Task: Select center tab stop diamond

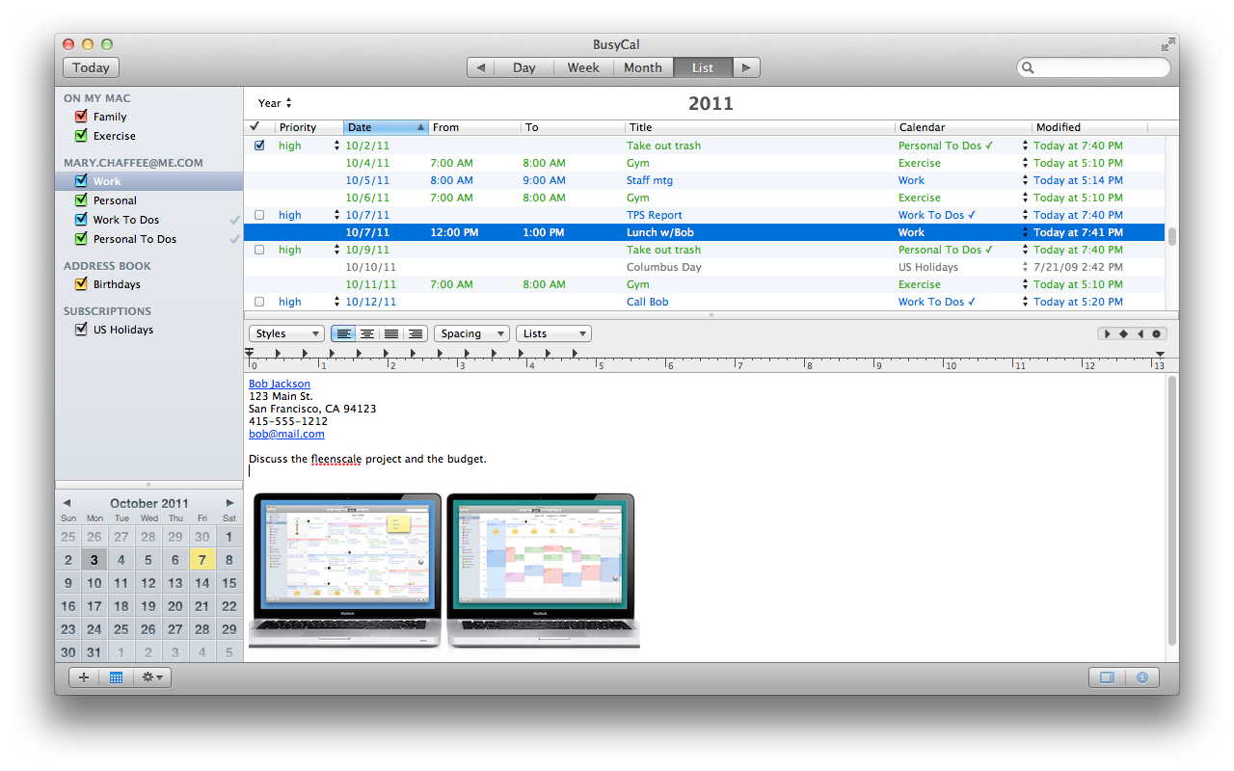Action: [x=1123, y=333]
